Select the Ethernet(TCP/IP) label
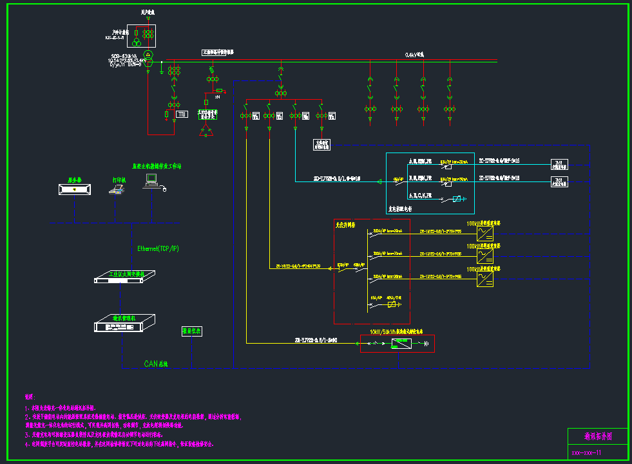This screenshot has width=632, height=464. coord(158,248)
